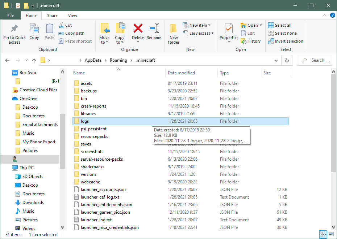
Task: Open the Share ribbon tab
Action: coord(52,16)
